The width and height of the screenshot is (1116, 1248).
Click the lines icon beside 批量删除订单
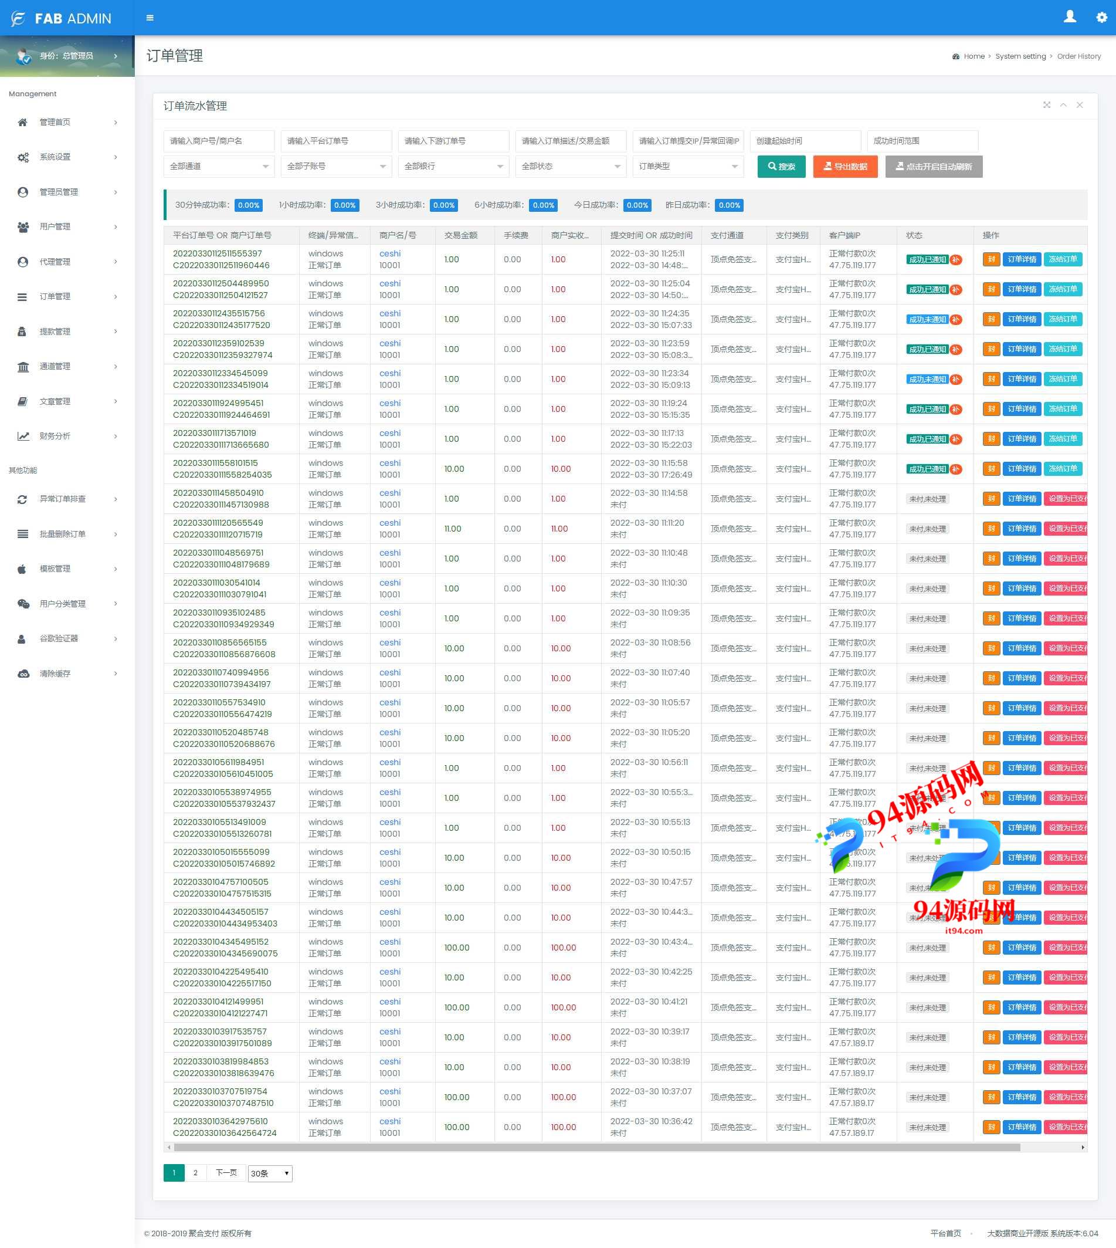23,534
